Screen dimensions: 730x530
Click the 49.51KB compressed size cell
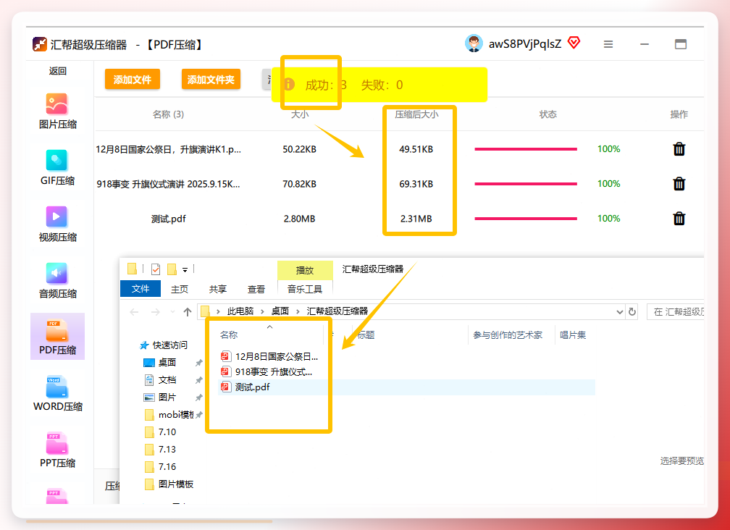[416, 149]
